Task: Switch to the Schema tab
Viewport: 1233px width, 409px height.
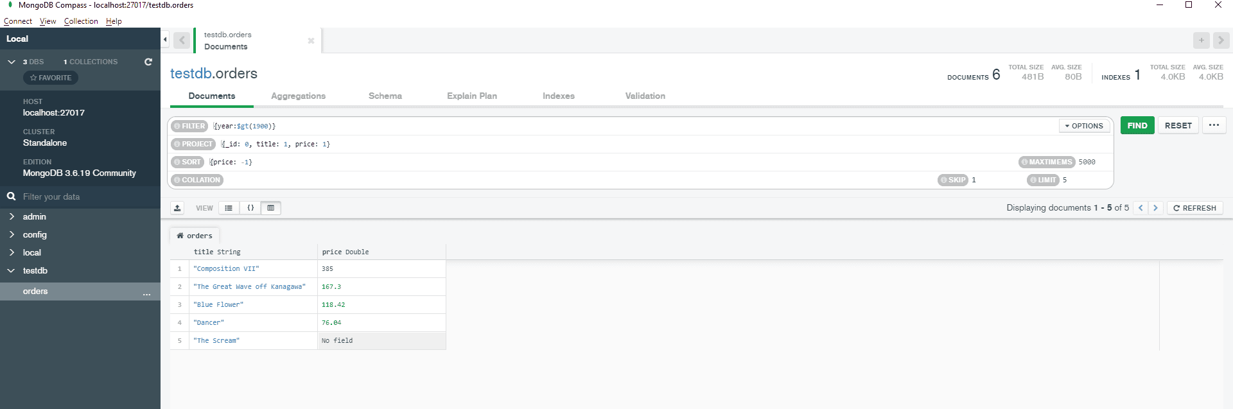Action: pos(385,96)
